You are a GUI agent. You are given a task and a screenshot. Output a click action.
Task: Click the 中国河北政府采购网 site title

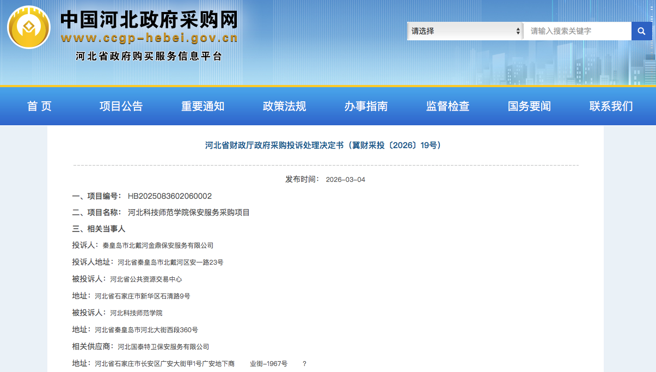pos(149,20)
